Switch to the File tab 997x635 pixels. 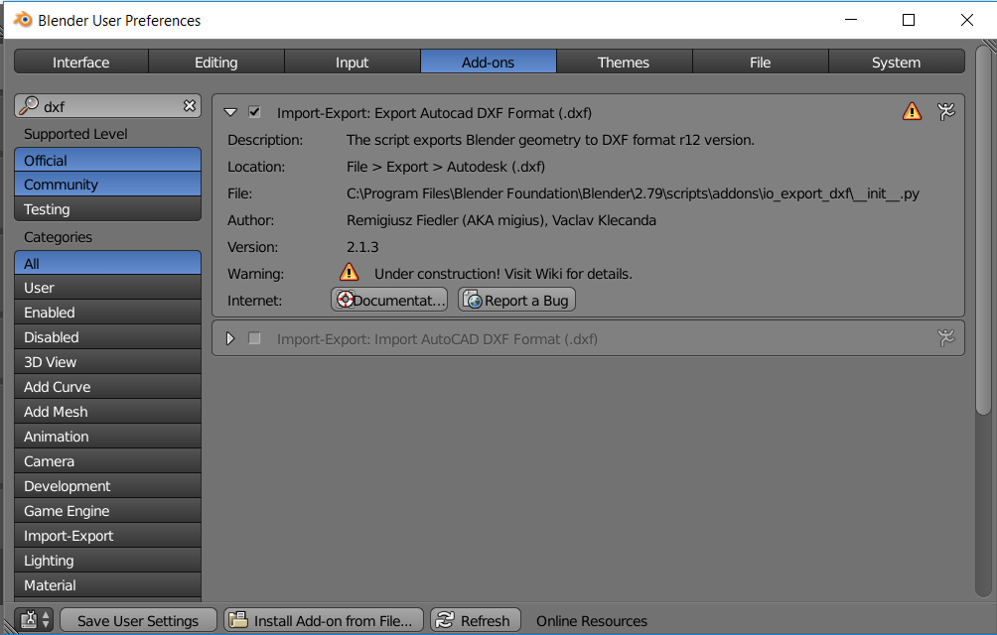click(760, 62)
